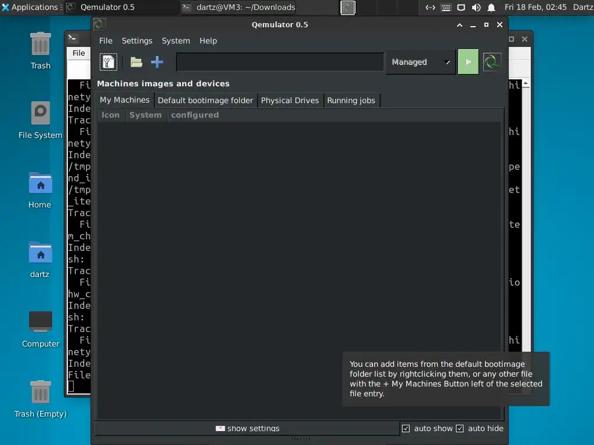Click the keyboard icon in the panel
Viewport: 594px width, 445px height.
(x=446, y=8)
